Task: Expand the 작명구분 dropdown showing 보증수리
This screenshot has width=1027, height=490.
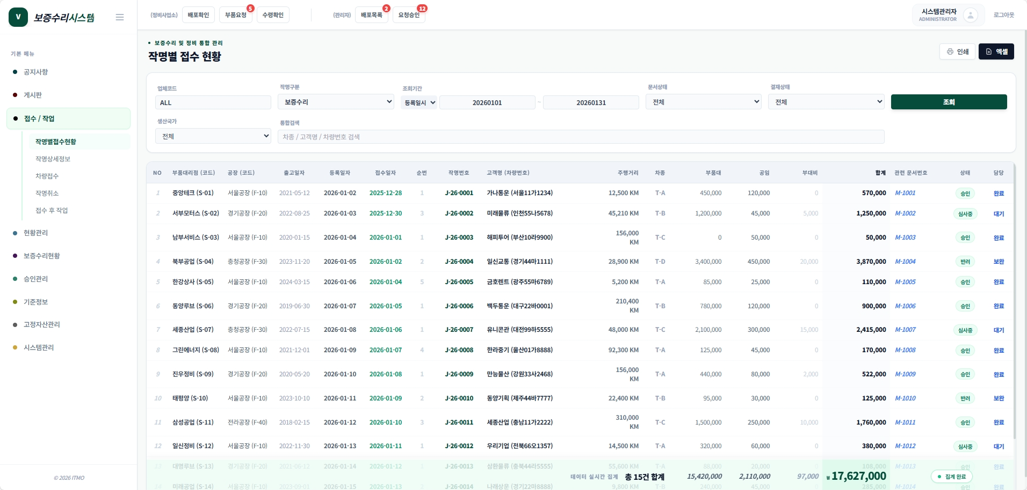Action: [x=336, y=102]
